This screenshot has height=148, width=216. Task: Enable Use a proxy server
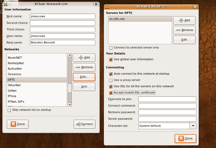tap(111, 80)
